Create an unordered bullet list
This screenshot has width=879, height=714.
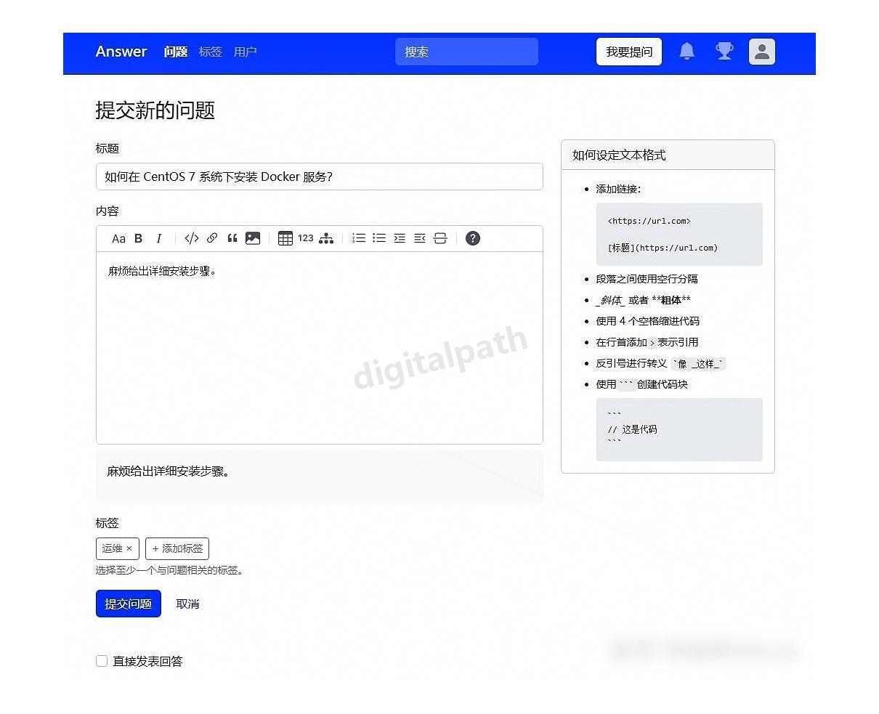tap(378, 238)
